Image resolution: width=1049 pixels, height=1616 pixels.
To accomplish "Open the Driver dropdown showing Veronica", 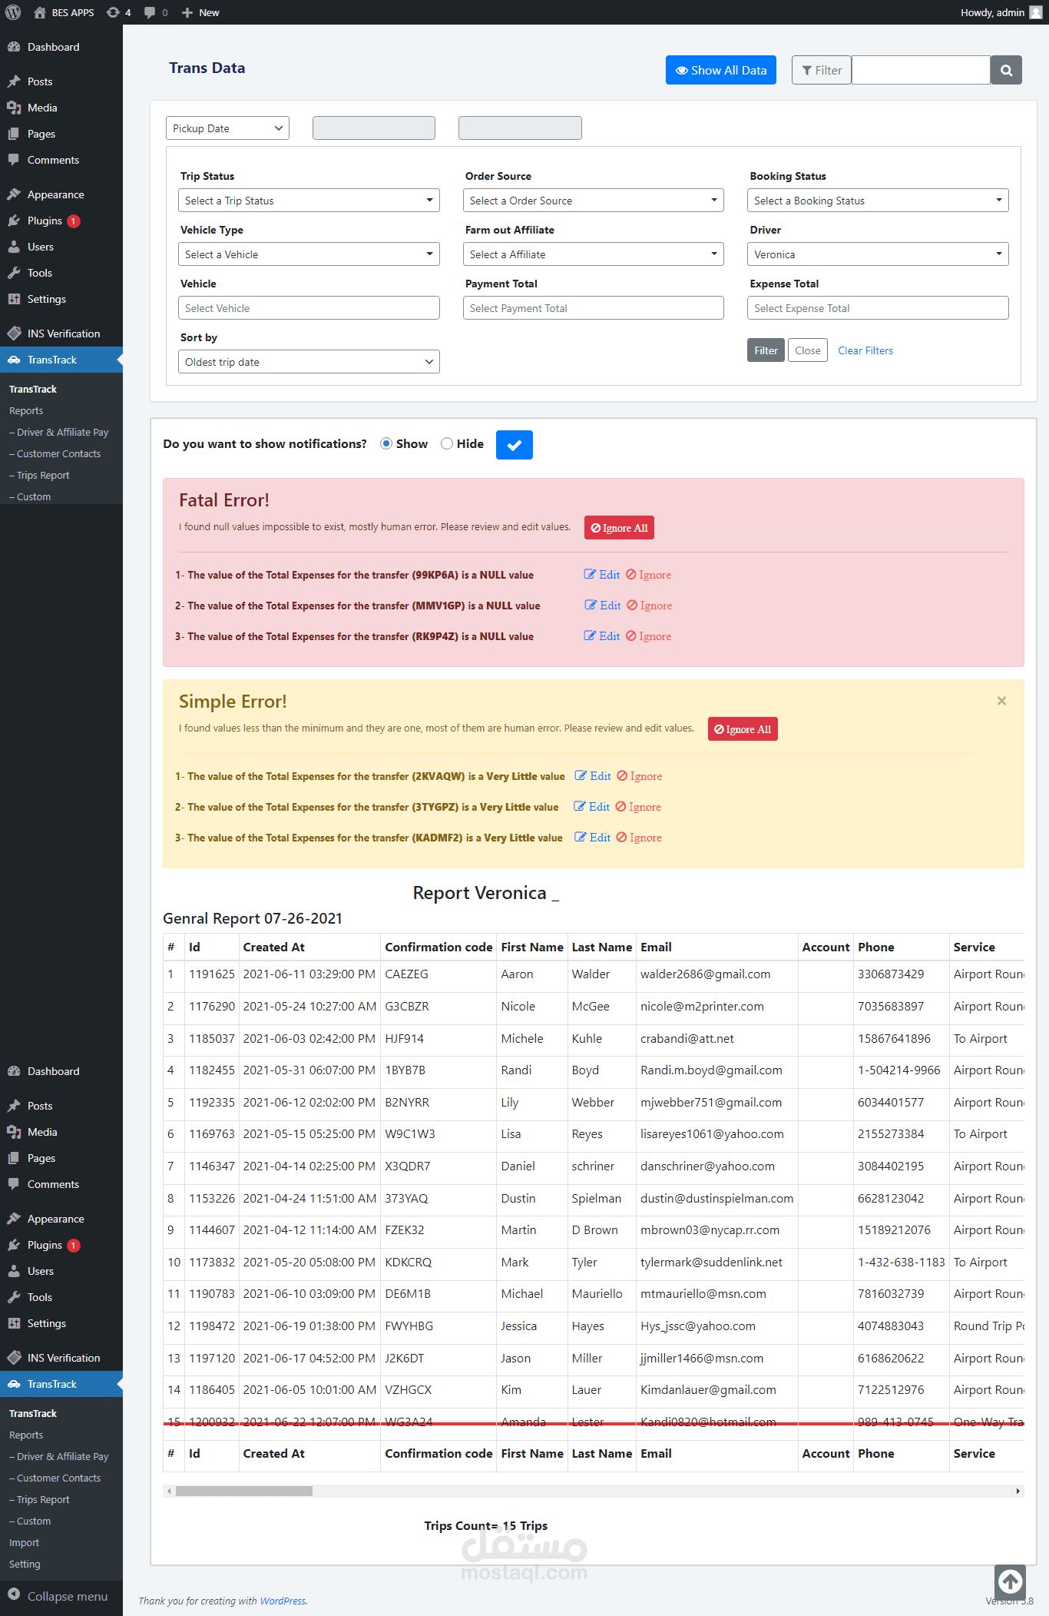I will 878,254.
